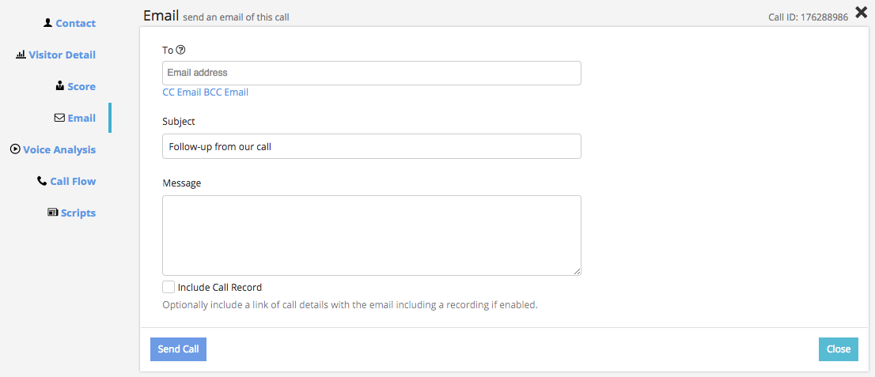Click the Email envelope icon in sidebar
The image size is (875, 377).
(x=59, y=118)
